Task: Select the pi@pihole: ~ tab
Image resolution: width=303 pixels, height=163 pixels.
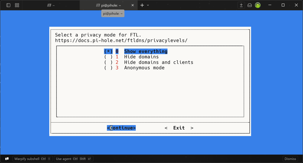Action: tap(108, 5)
